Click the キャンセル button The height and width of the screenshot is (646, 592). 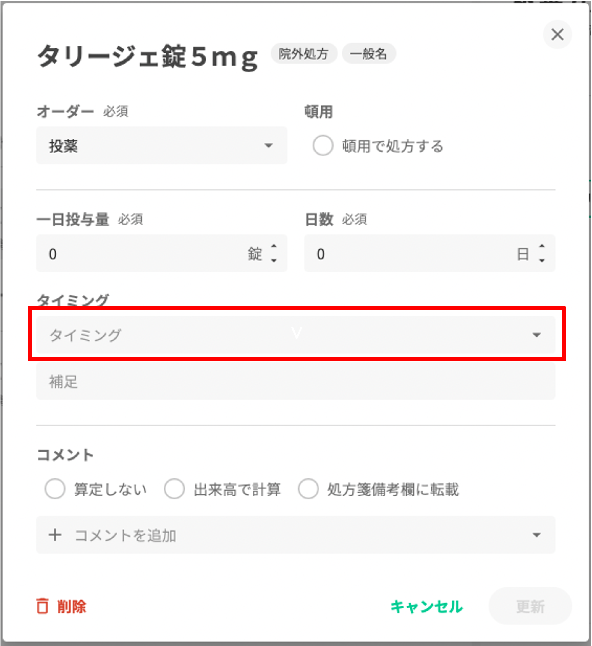click(426, 606)
